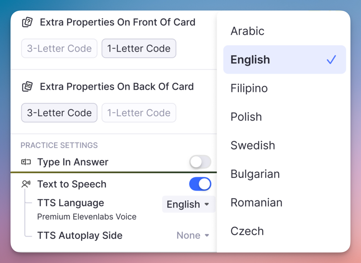Toggle the Type In Answer switch

(x=200, y=162)
